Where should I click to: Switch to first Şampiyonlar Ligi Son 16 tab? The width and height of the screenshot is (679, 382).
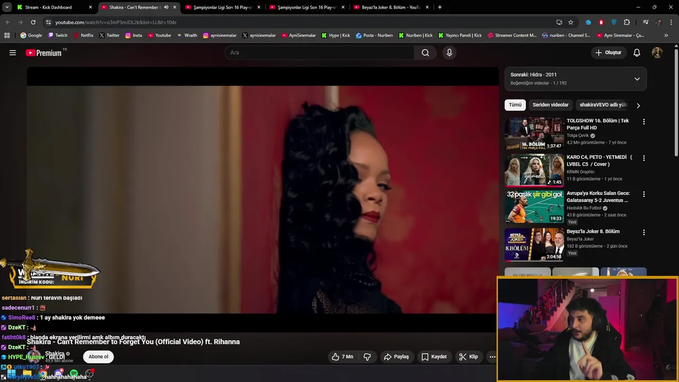coord(223,7)
